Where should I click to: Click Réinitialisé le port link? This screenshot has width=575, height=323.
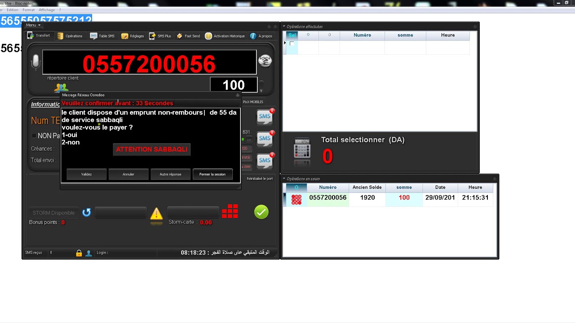click(x=260, y=179)
